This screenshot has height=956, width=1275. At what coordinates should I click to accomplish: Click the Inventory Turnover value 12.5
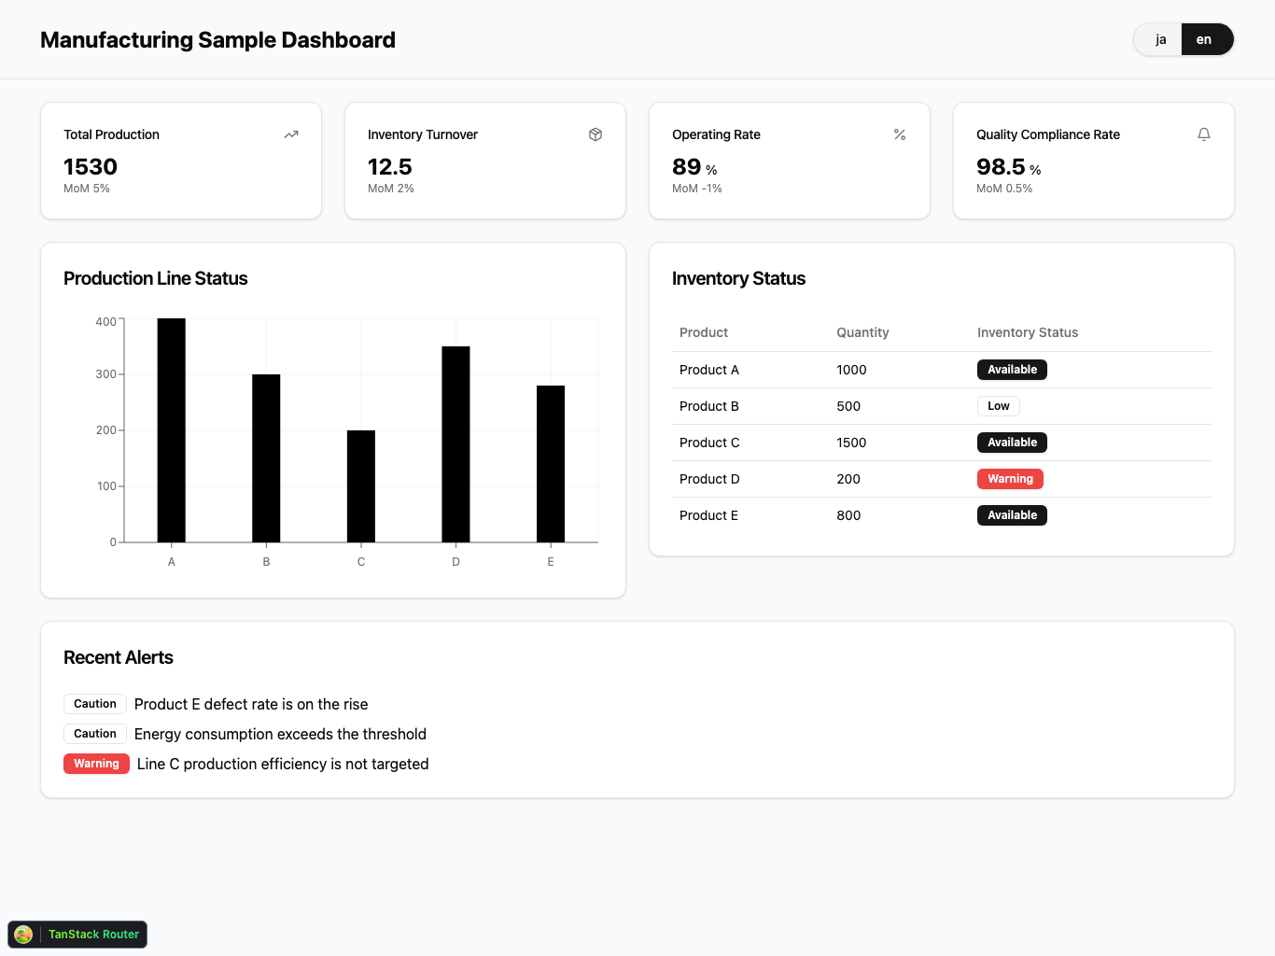pyautogui.click(x=390, y=167)
